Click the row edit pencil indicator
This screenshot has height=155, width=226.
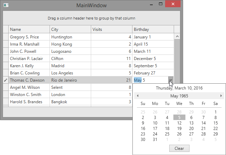(x=6, y=80)
